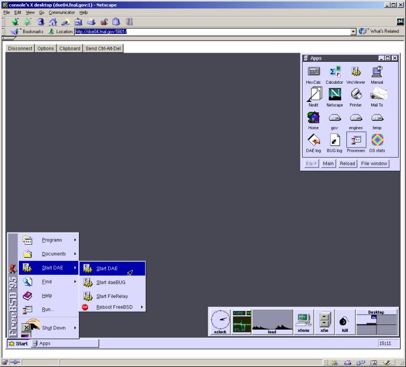
Task: Select Start FileRelay menu entry
Action: [112, 296]
